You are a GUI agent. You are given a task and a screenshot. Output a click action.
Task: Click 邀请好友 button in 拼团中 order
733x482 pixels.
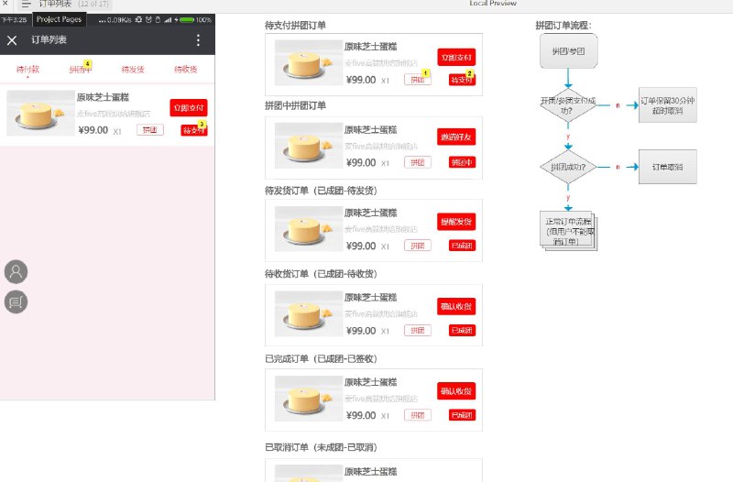[456, 137]
